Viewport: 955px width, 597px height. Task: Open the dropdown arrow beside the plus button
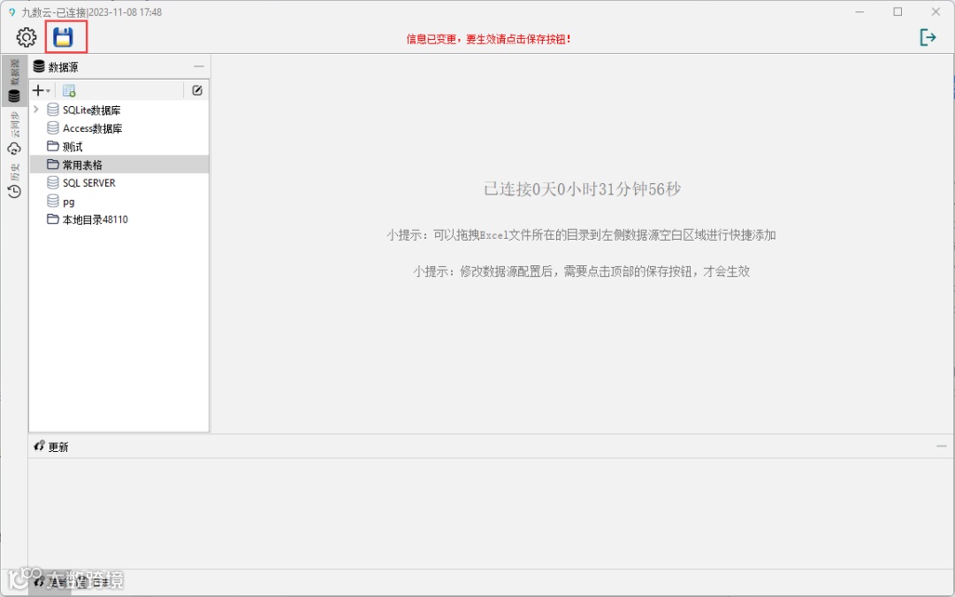[46, 89]
